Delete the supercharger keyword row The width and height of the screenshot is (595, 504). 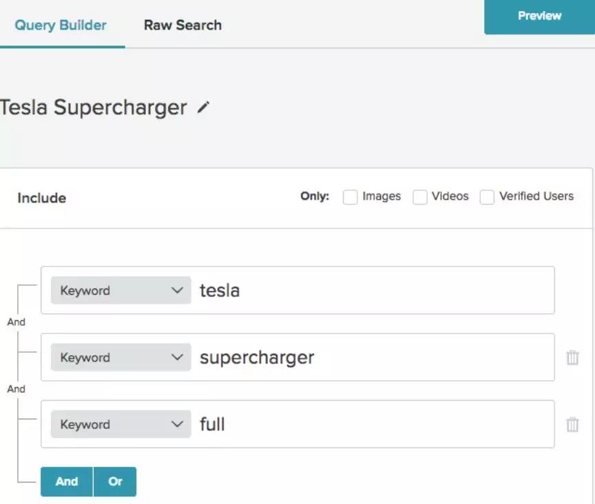pos(572,357)
